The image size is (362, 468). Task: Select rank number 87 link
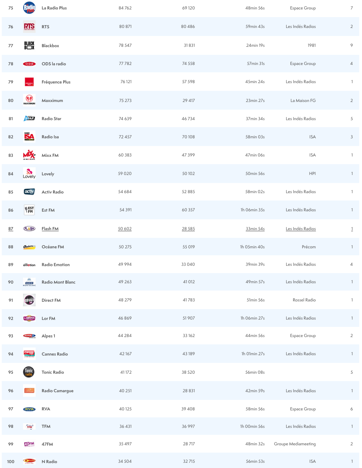(11, 229)
